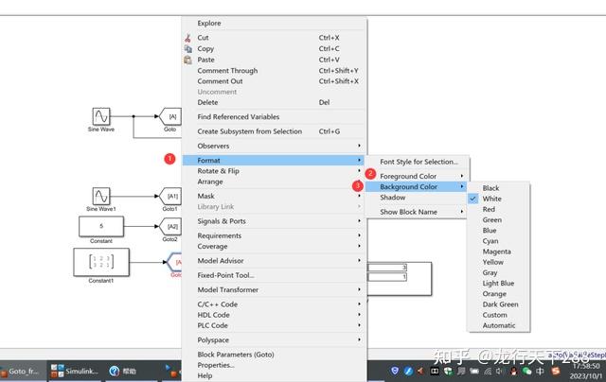The image size is (606, 382).
Task: Select the Sine Wave block icon
Action: (101, 116)
